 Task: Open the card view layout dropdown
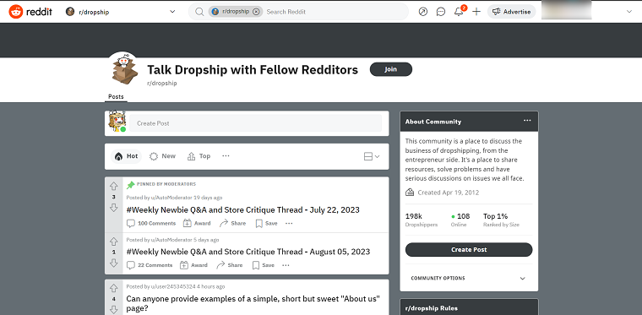coord(372,156)
